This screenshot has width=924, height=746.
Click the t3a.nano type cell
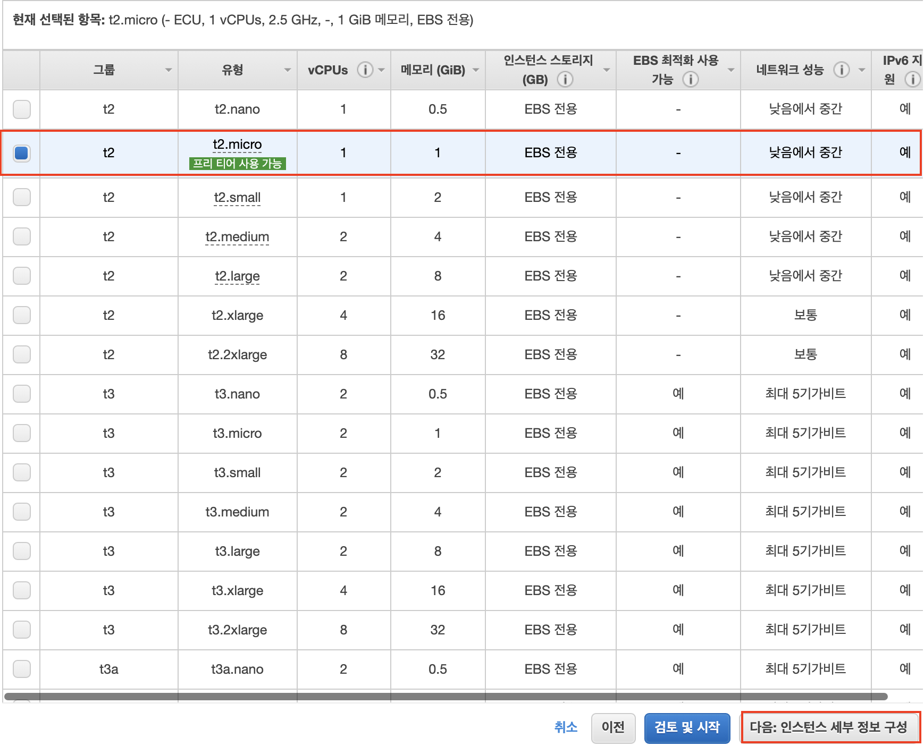tap(237, 669)
